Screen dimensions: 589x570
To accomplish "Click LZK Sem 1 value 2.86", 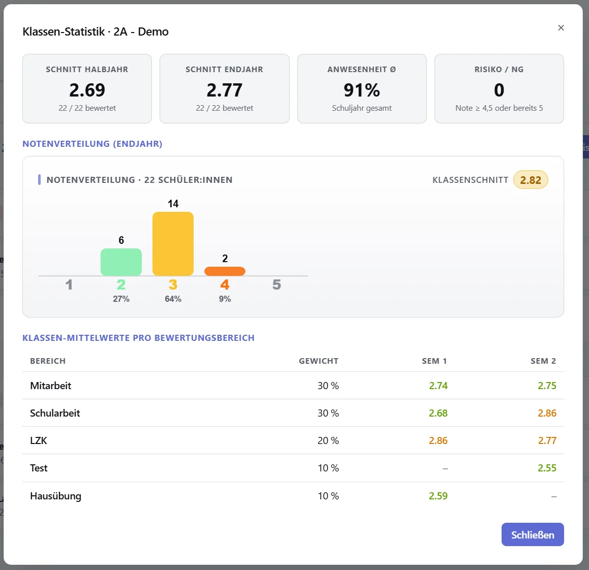I will pos(438,440).
